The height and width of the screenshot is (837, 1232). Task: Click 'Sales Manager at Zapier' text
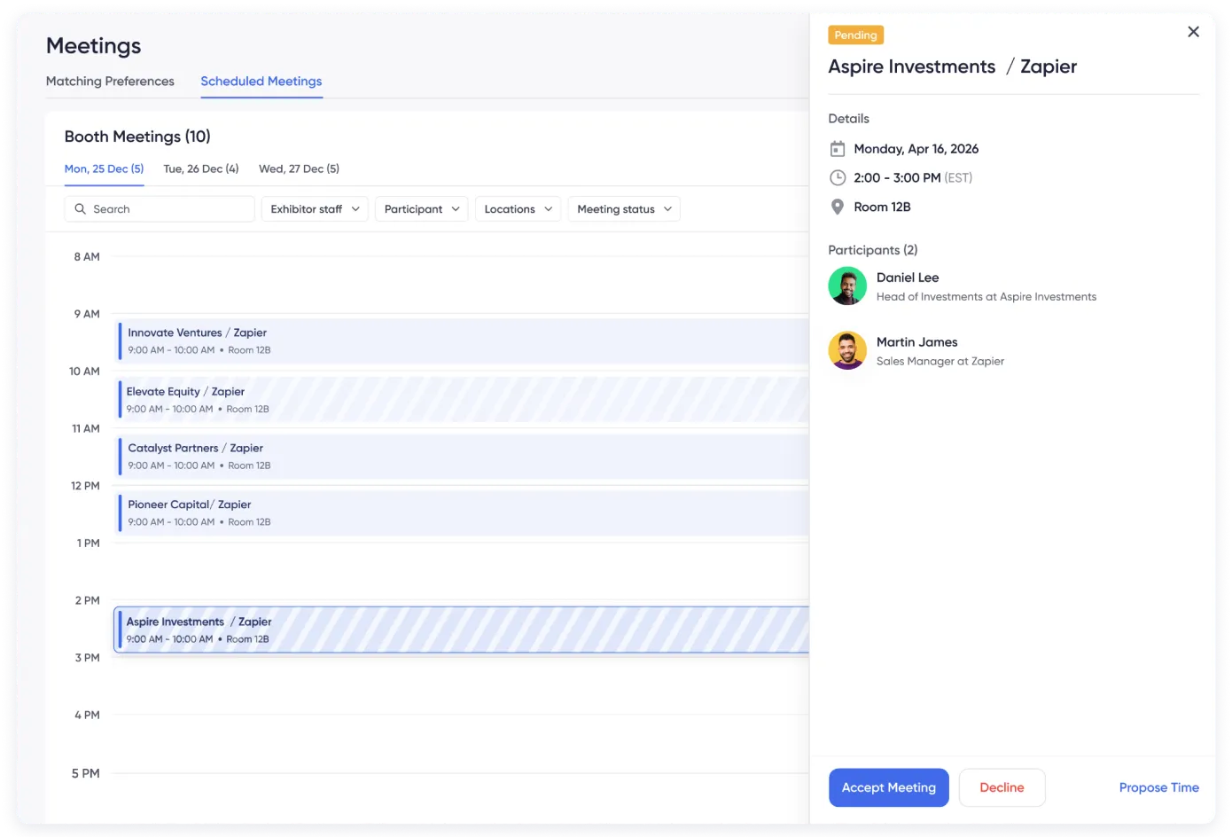click(940, 362)
